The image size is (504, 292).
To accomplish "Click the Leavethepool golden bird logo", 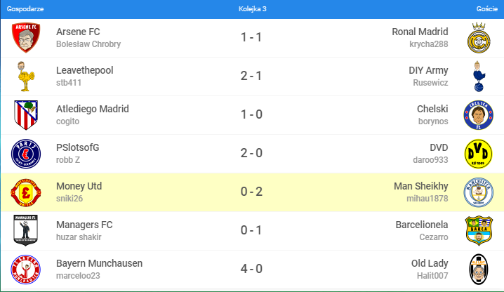I will pos(27,77).
